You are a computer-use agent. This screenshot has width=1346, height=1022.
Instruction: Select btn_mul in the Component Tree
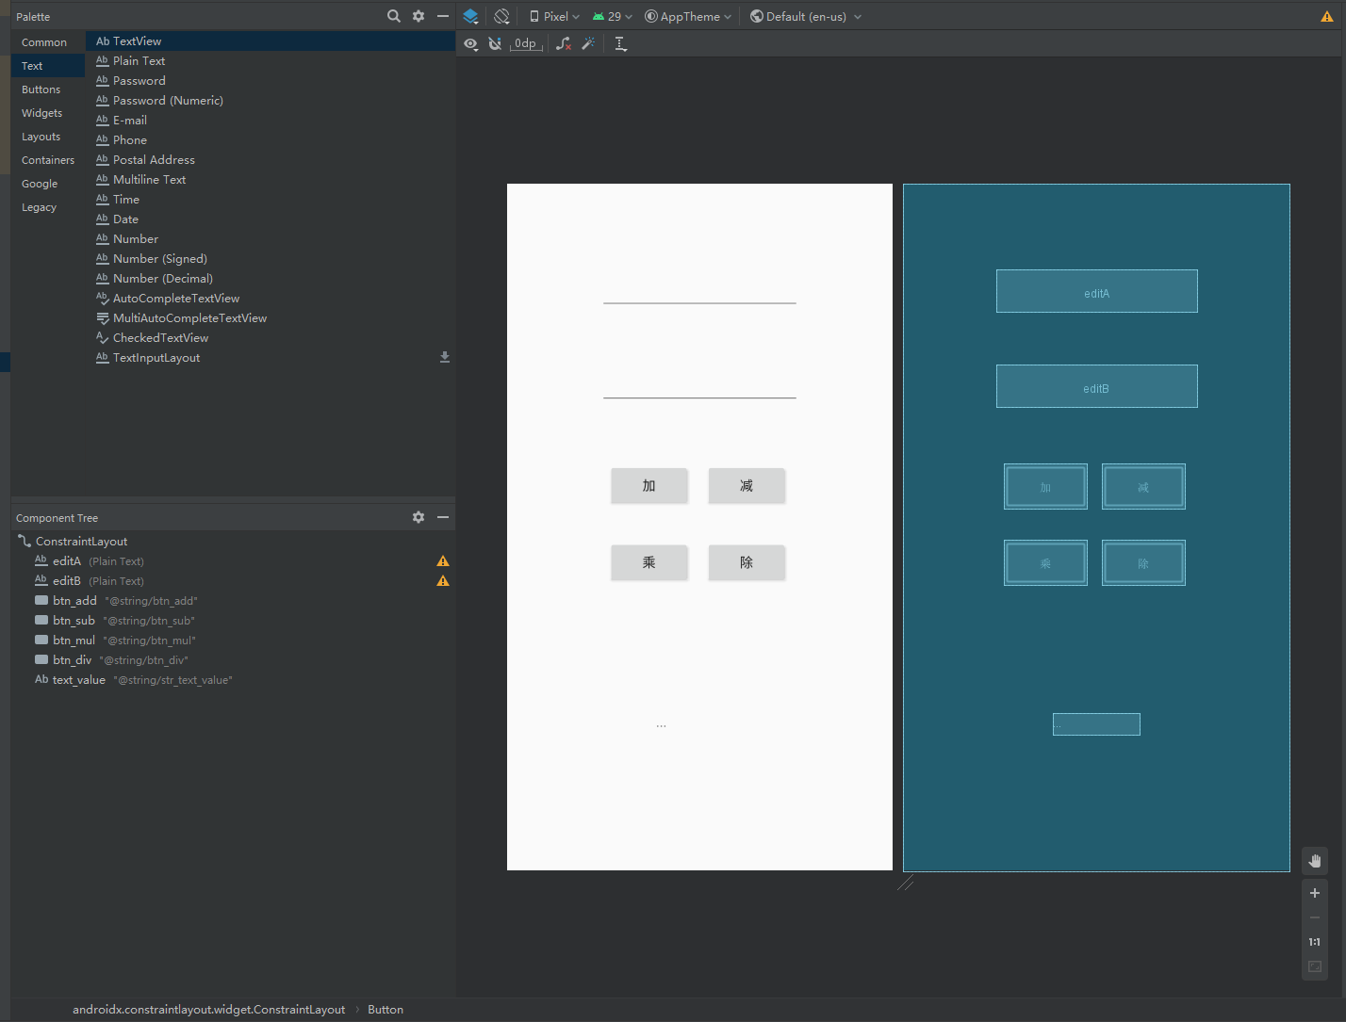[x=74, y=641]
